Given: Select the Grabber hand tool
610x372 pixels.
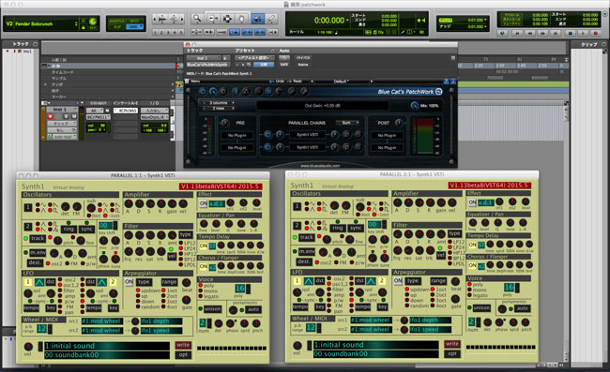Looking at the screenshot, I should click(241, 19).
